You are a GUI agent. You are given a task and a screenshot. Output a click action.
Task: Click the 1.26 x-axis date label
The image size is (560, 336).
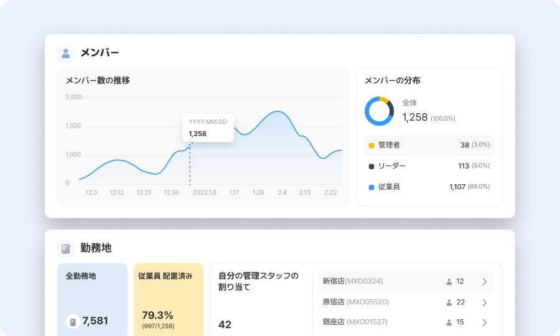(258, 192)
